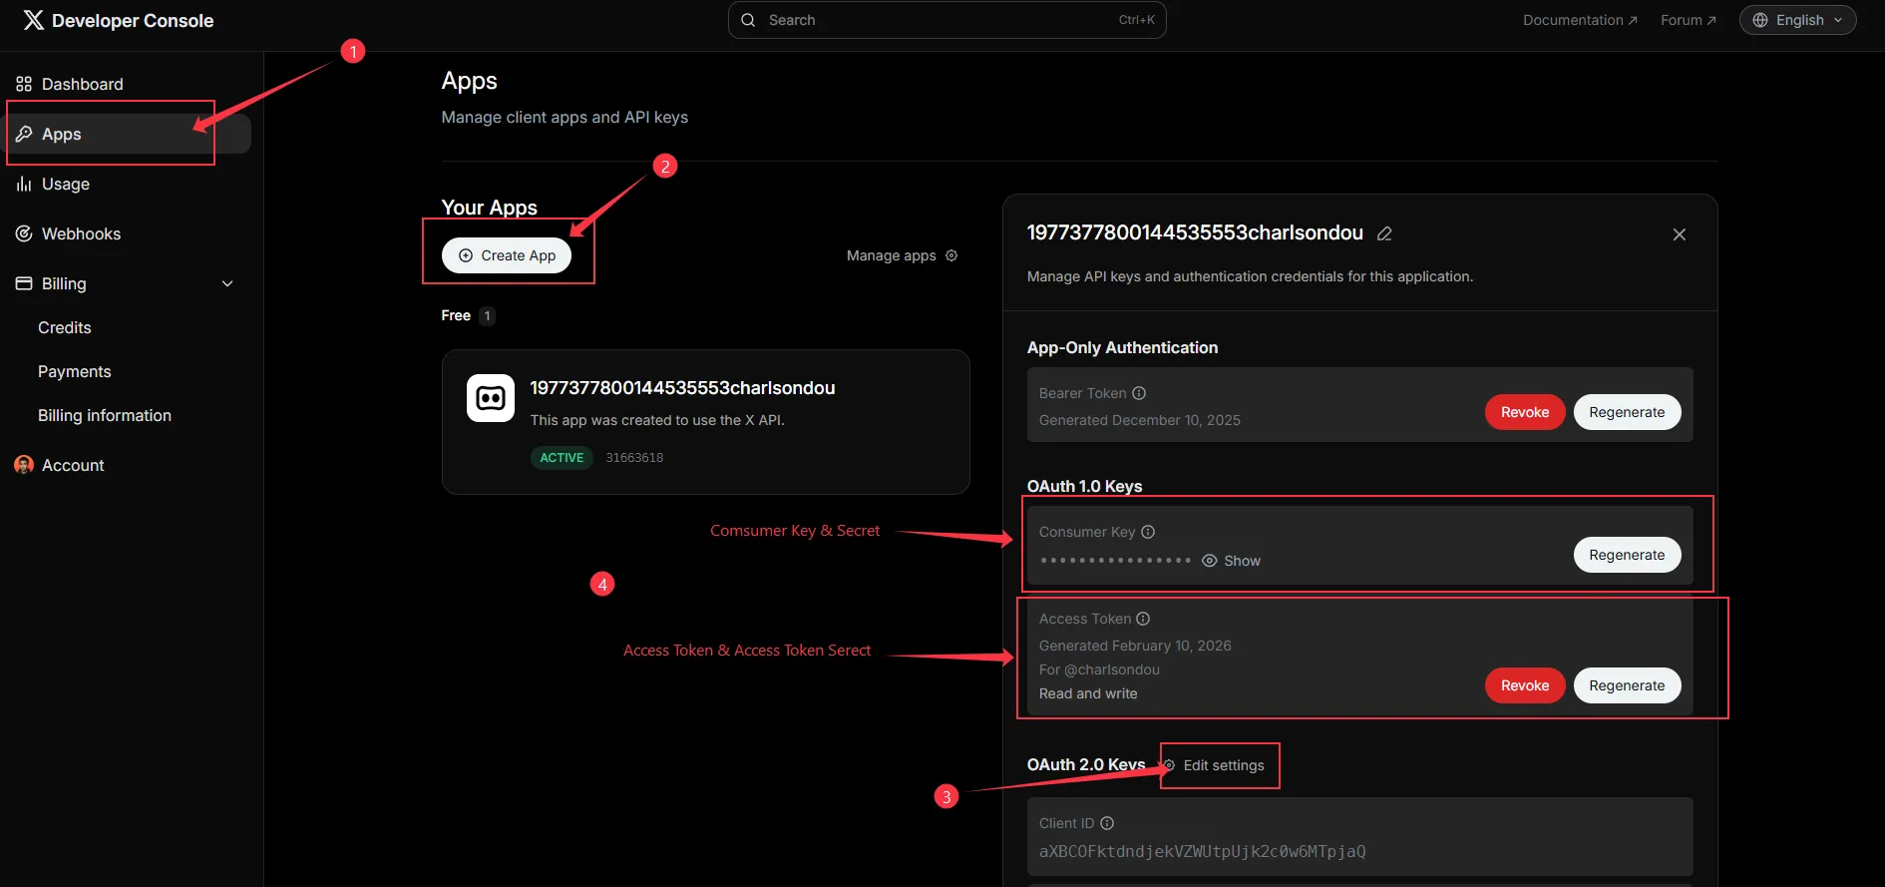The width and height of the screenshot is (1885, 887).
Task: Regenerate the Access Token
Action: 1627,685
